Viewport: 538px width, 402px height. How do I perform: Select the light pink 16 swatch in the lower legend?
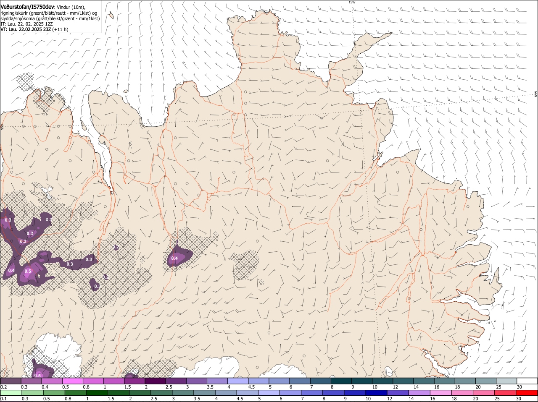click(x=441, y=393)
